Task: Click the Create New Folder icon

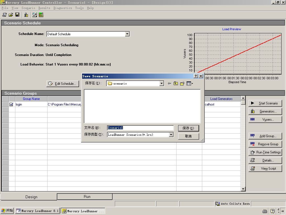Action: pos(182,83)
